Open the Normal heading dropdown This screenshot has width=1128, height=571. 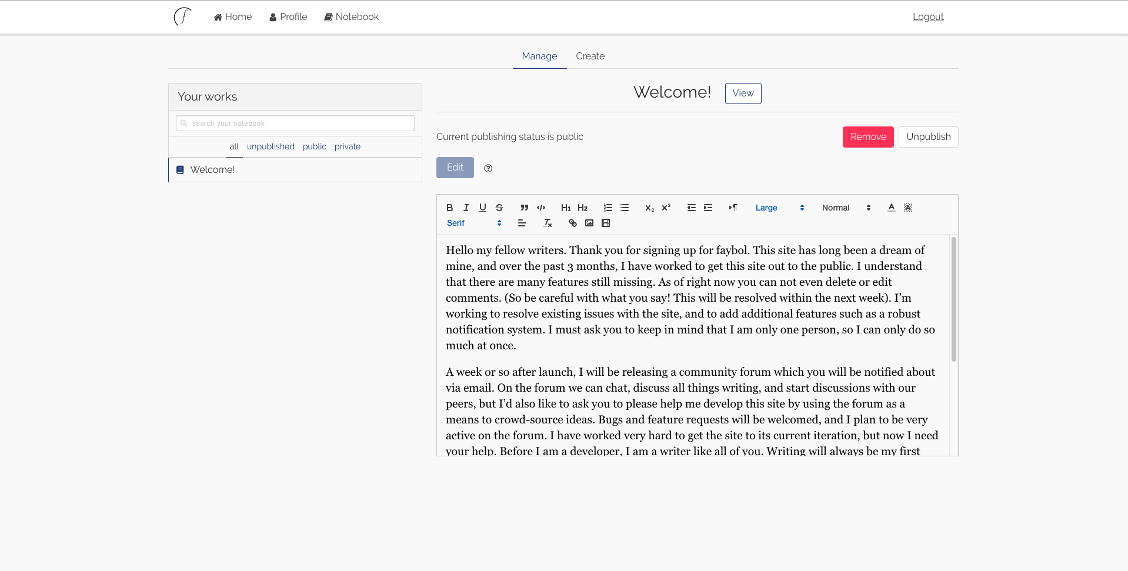(846, 208)
